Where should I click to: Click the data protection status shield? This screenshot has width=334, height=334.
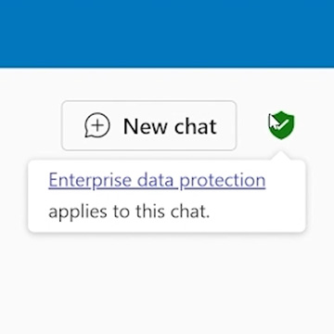tap(281, 125)
